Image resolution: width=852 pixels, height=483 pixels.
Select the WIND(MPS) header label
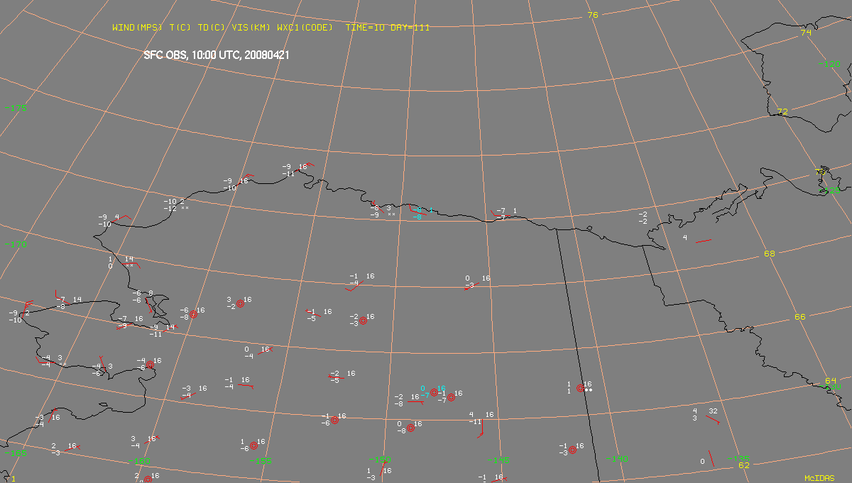(138, 28)
